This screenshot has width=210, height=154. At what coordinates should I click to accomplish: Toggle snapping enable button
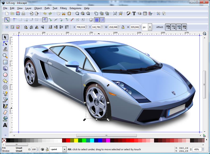7,20
